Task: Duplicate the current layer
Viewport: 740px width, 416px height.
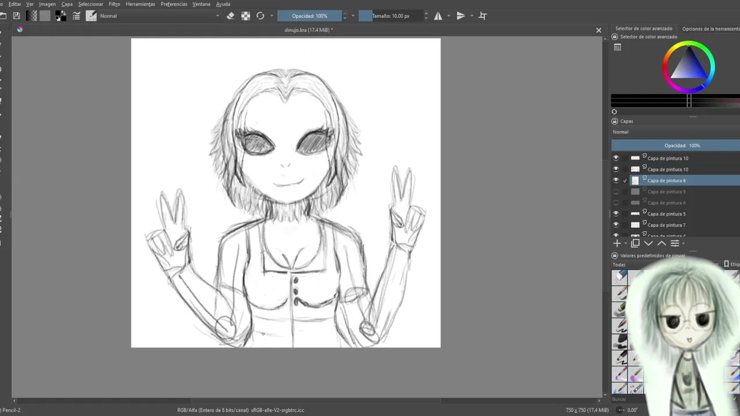Action: click(635, 243)
